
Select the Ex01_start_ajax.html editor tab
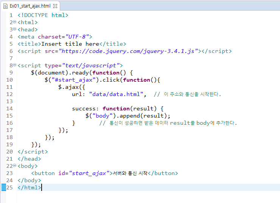(x=30, y=6)
